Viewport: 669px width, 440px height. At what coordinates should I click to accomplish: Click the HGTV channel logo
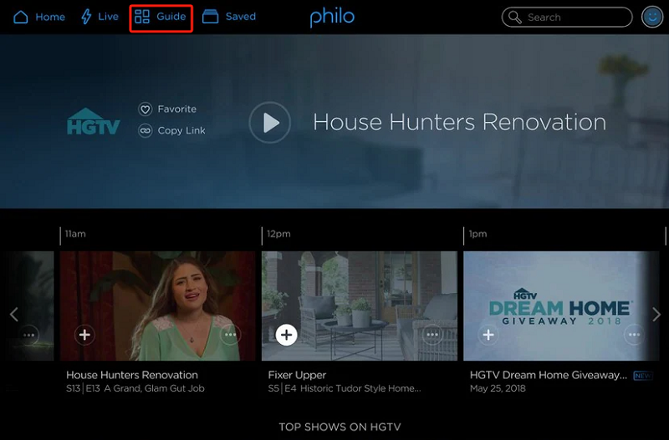tap(94, 121)
